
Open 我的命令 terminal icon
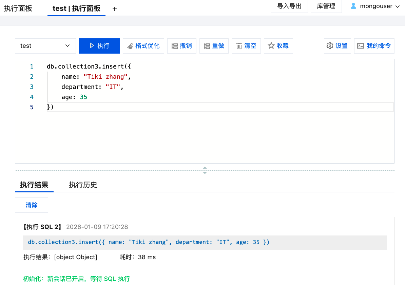click(361, 46)
